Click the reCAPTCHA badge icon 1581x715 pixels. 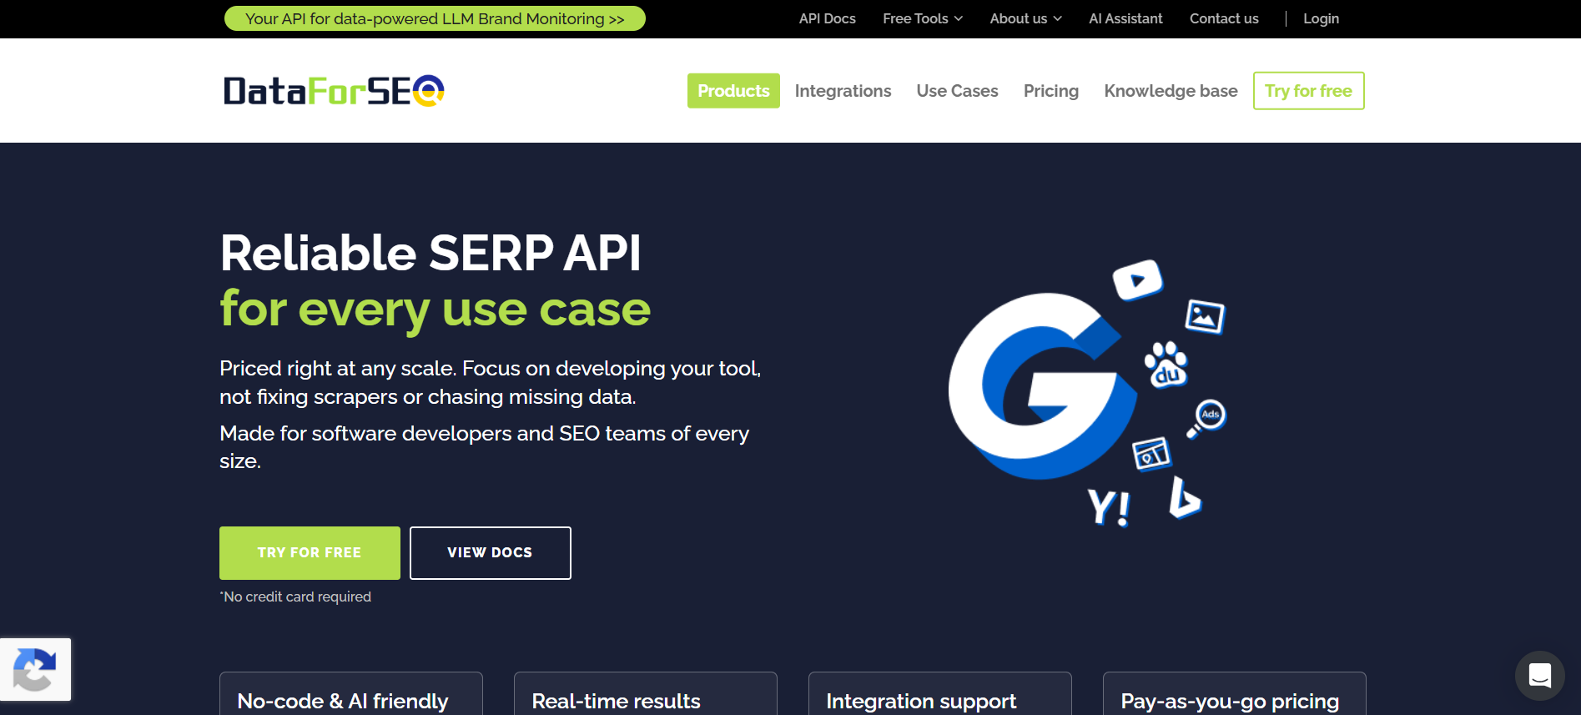tap(35, 669)
